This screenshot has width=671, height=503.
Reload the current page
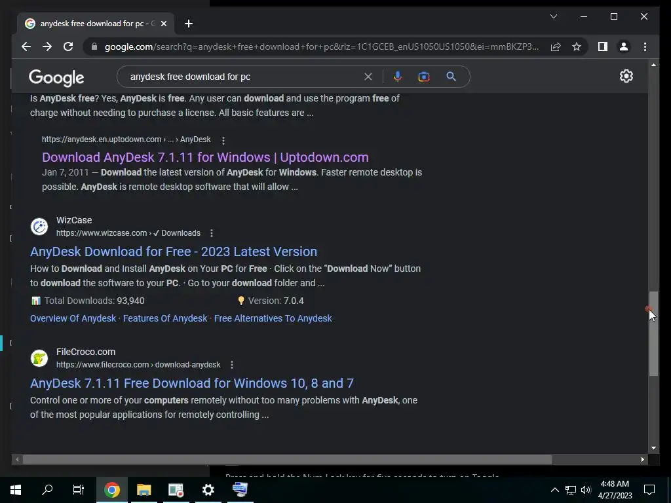point(68,47)
